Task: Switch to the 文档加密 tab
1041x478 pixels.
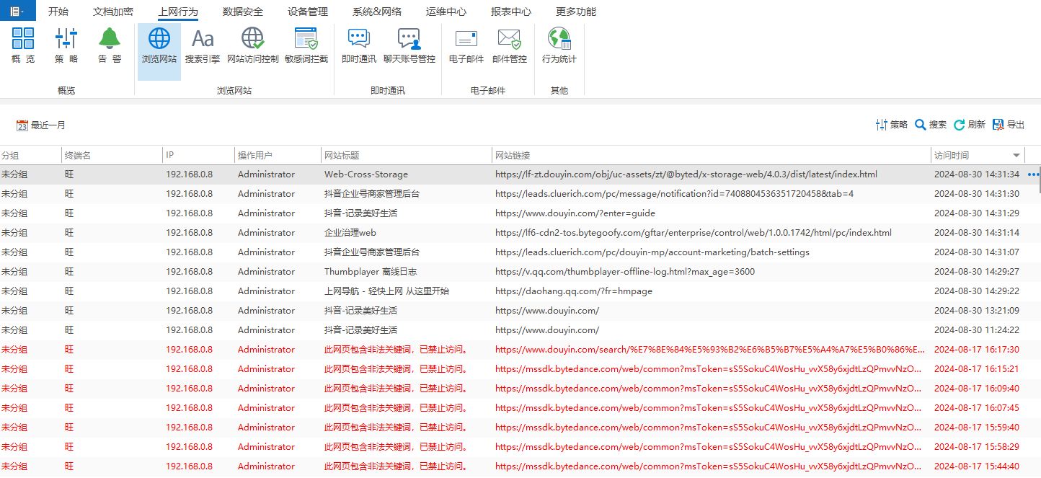Action: point(113,12)
